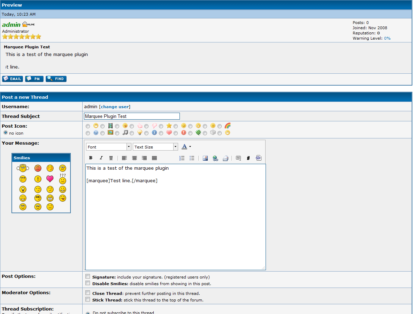Viewport: 413px width, 314px height.
Task: Click the underline formatting button
Action: (x=111, y=158)
